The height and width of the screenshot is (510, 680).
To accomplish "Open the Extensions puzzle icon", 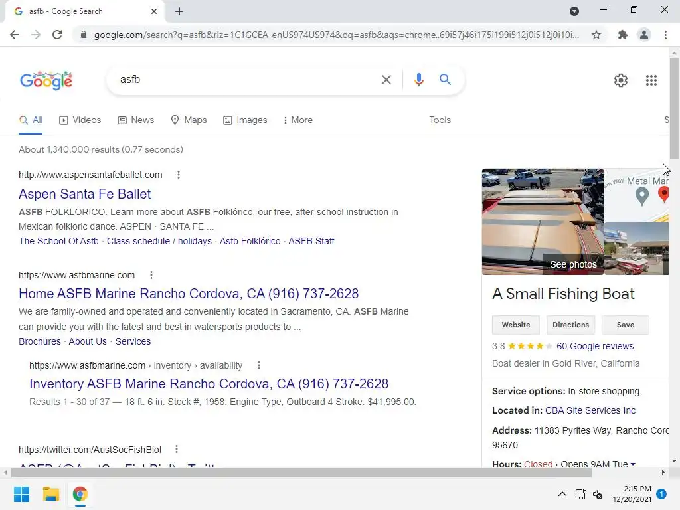I will coord(623,35).
